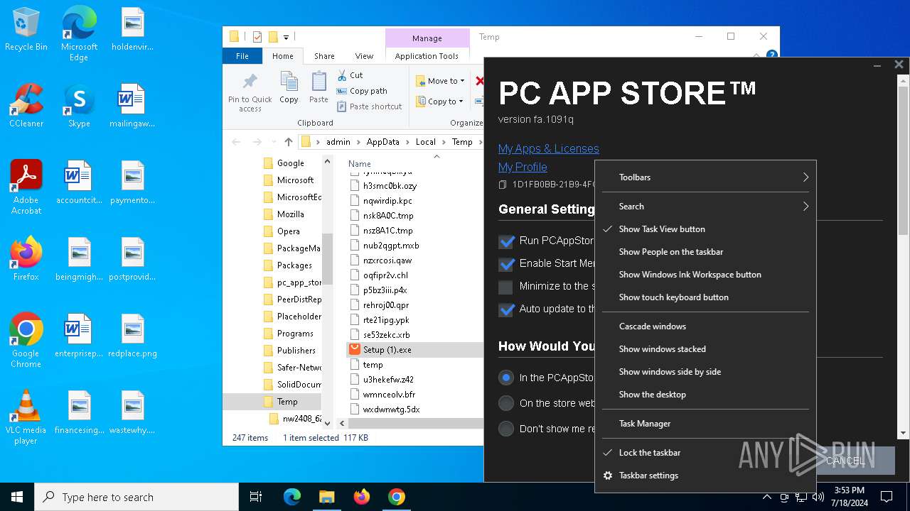Toggle Show Task View button in the context menu

click(x=705, y=229)
